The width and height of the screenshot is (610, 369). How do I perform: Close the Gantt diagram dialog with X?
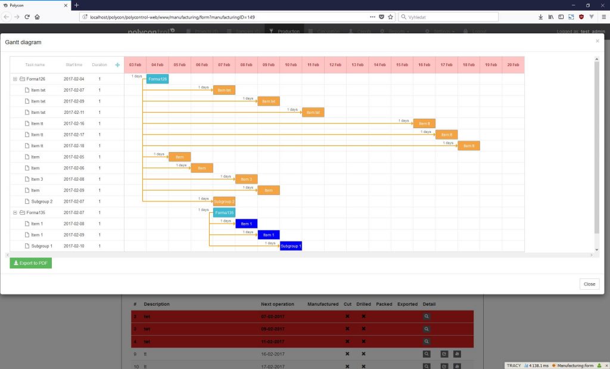597,41
